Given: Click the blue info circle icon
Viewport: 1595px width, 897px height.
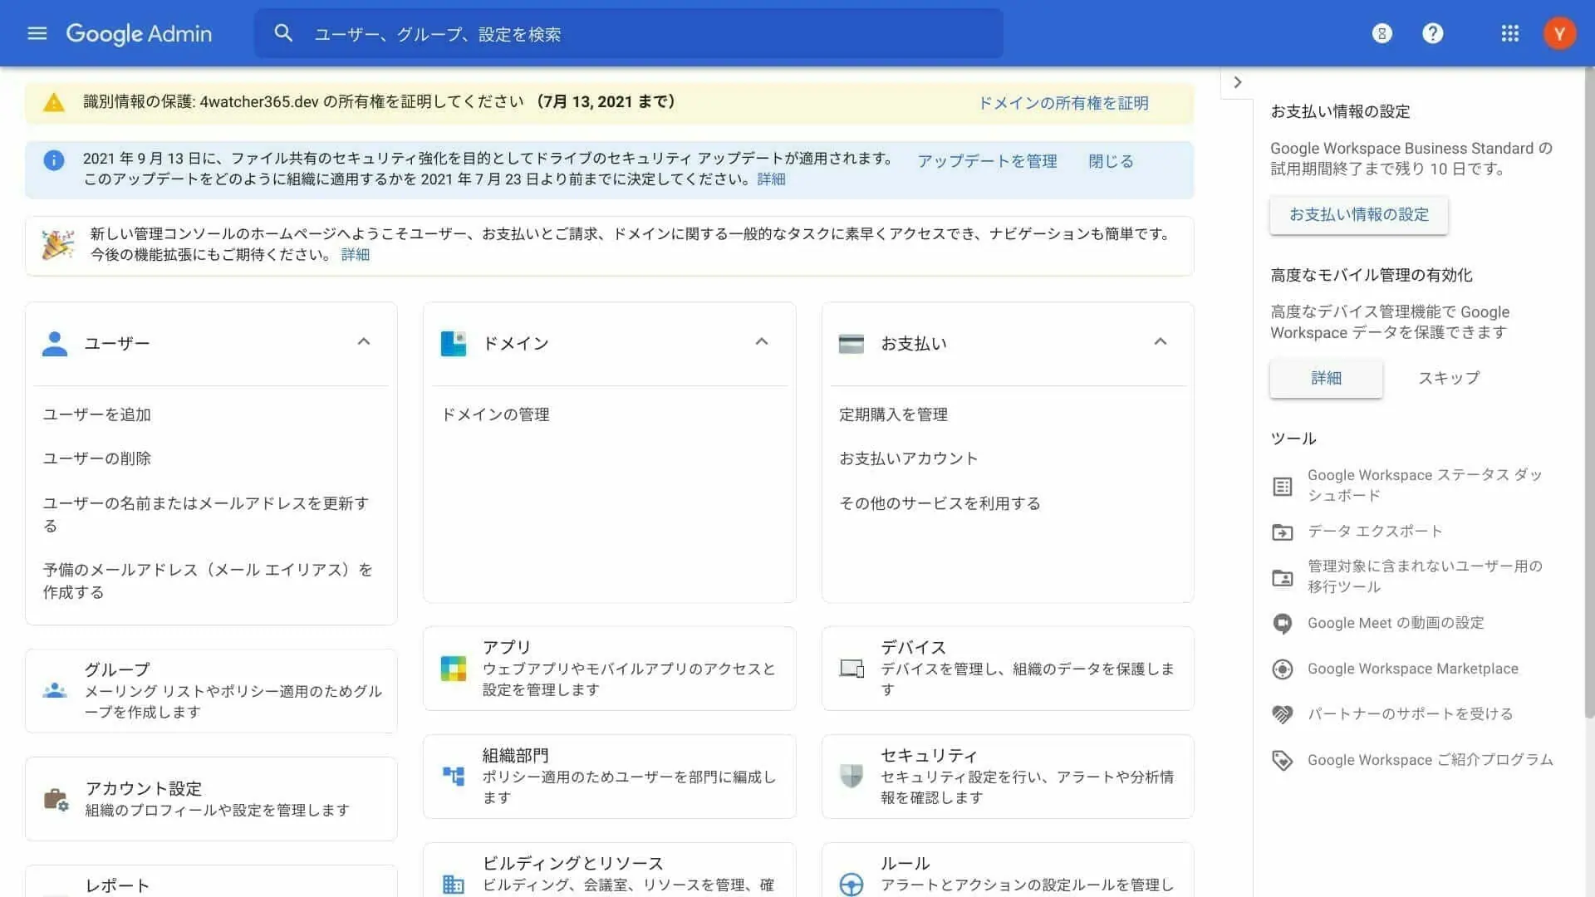Looking at the screenshot, I should (x=54, y=160).
